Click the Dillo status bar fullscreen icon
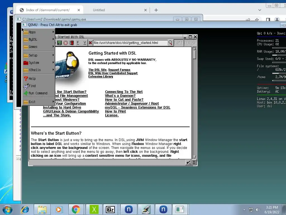Screen dimensions: 286x215 point(194,162)
